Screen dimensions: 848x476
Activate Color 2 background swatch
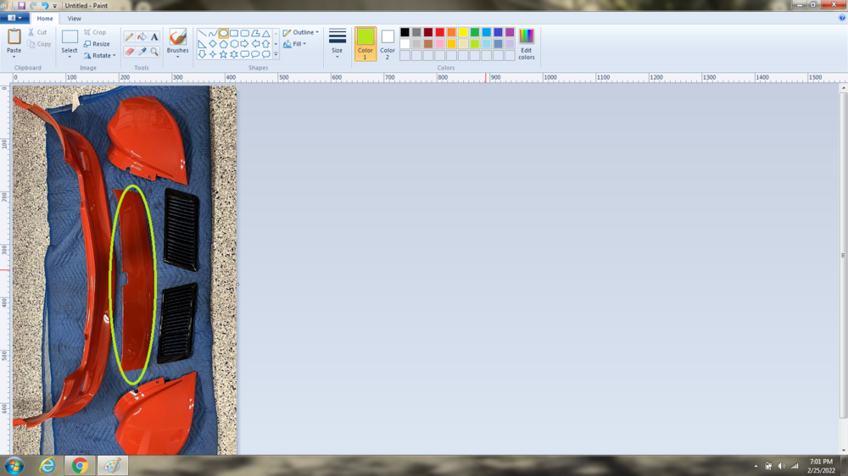[x=388, y=44]
